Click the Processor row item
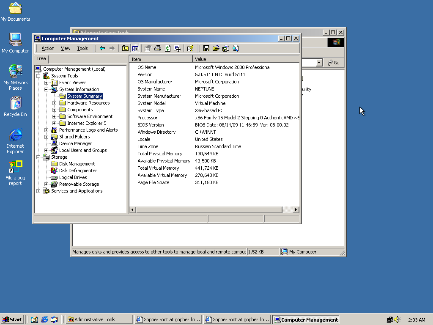The width and height of the screenshot is (433, 325). [147, 118]
